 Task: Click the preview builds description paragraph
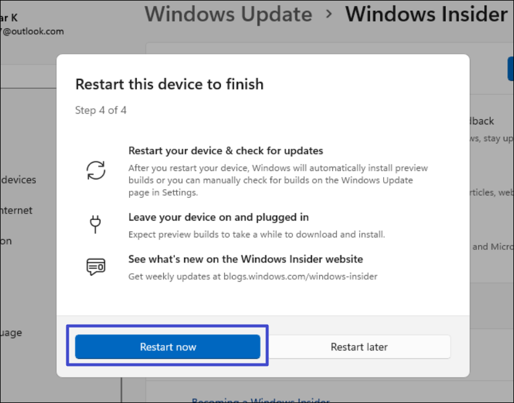point(278,181)
